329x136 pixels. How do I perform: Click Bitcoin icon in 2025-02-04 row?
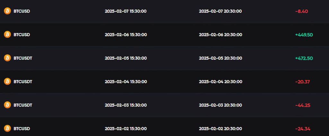(x=7, y=82)
